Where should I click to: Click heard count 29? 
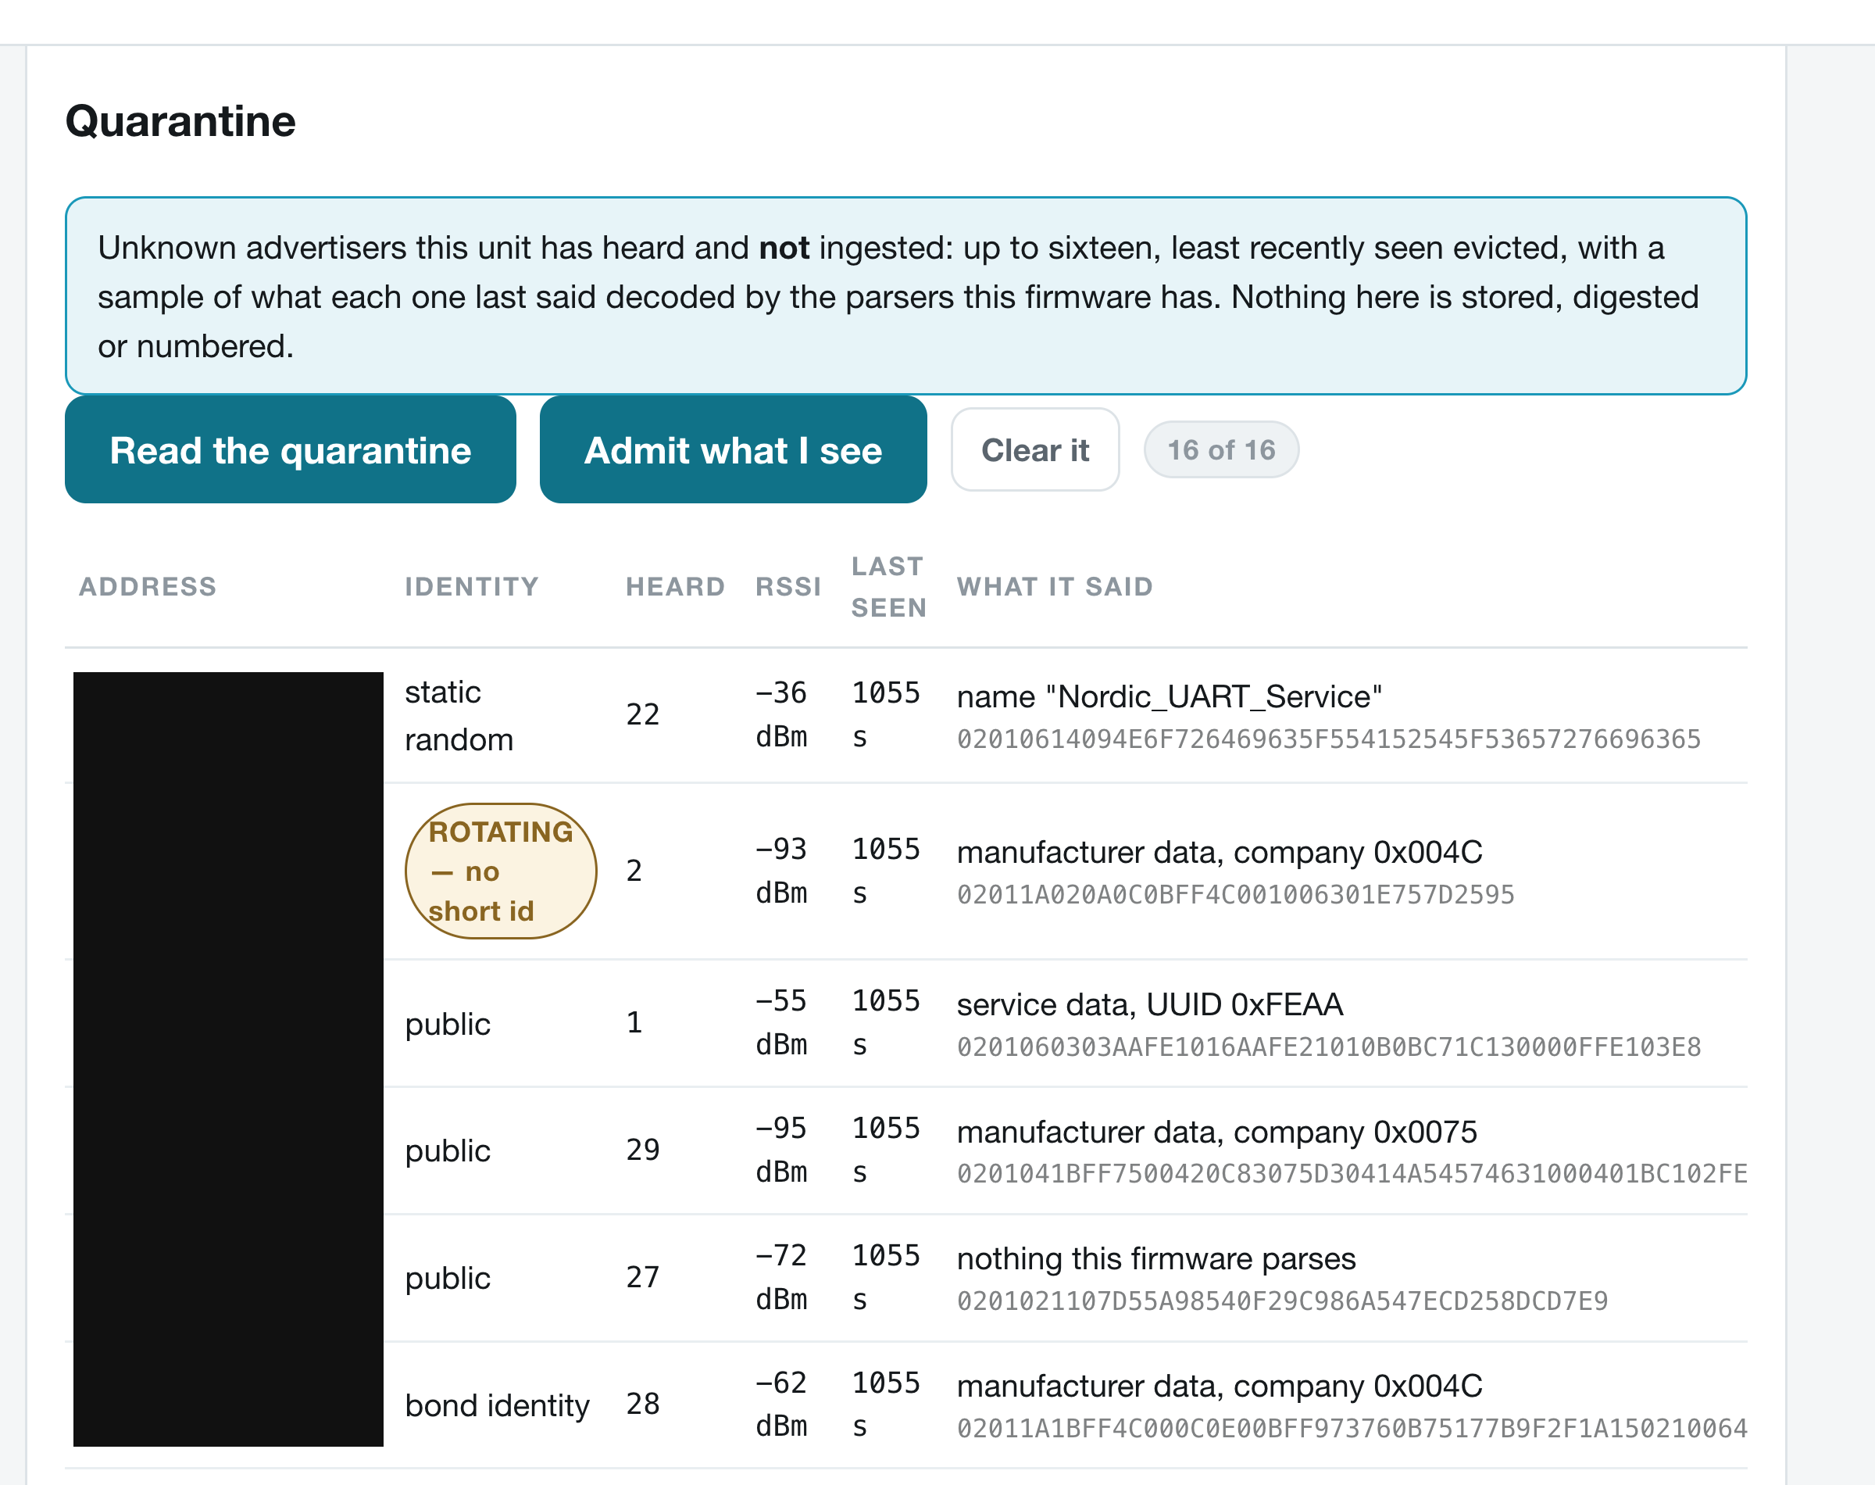643,1150
